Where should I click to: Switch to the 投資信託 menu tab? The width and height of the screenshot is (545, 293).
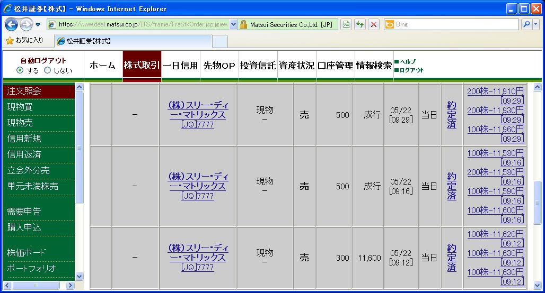tap(258, 66)
